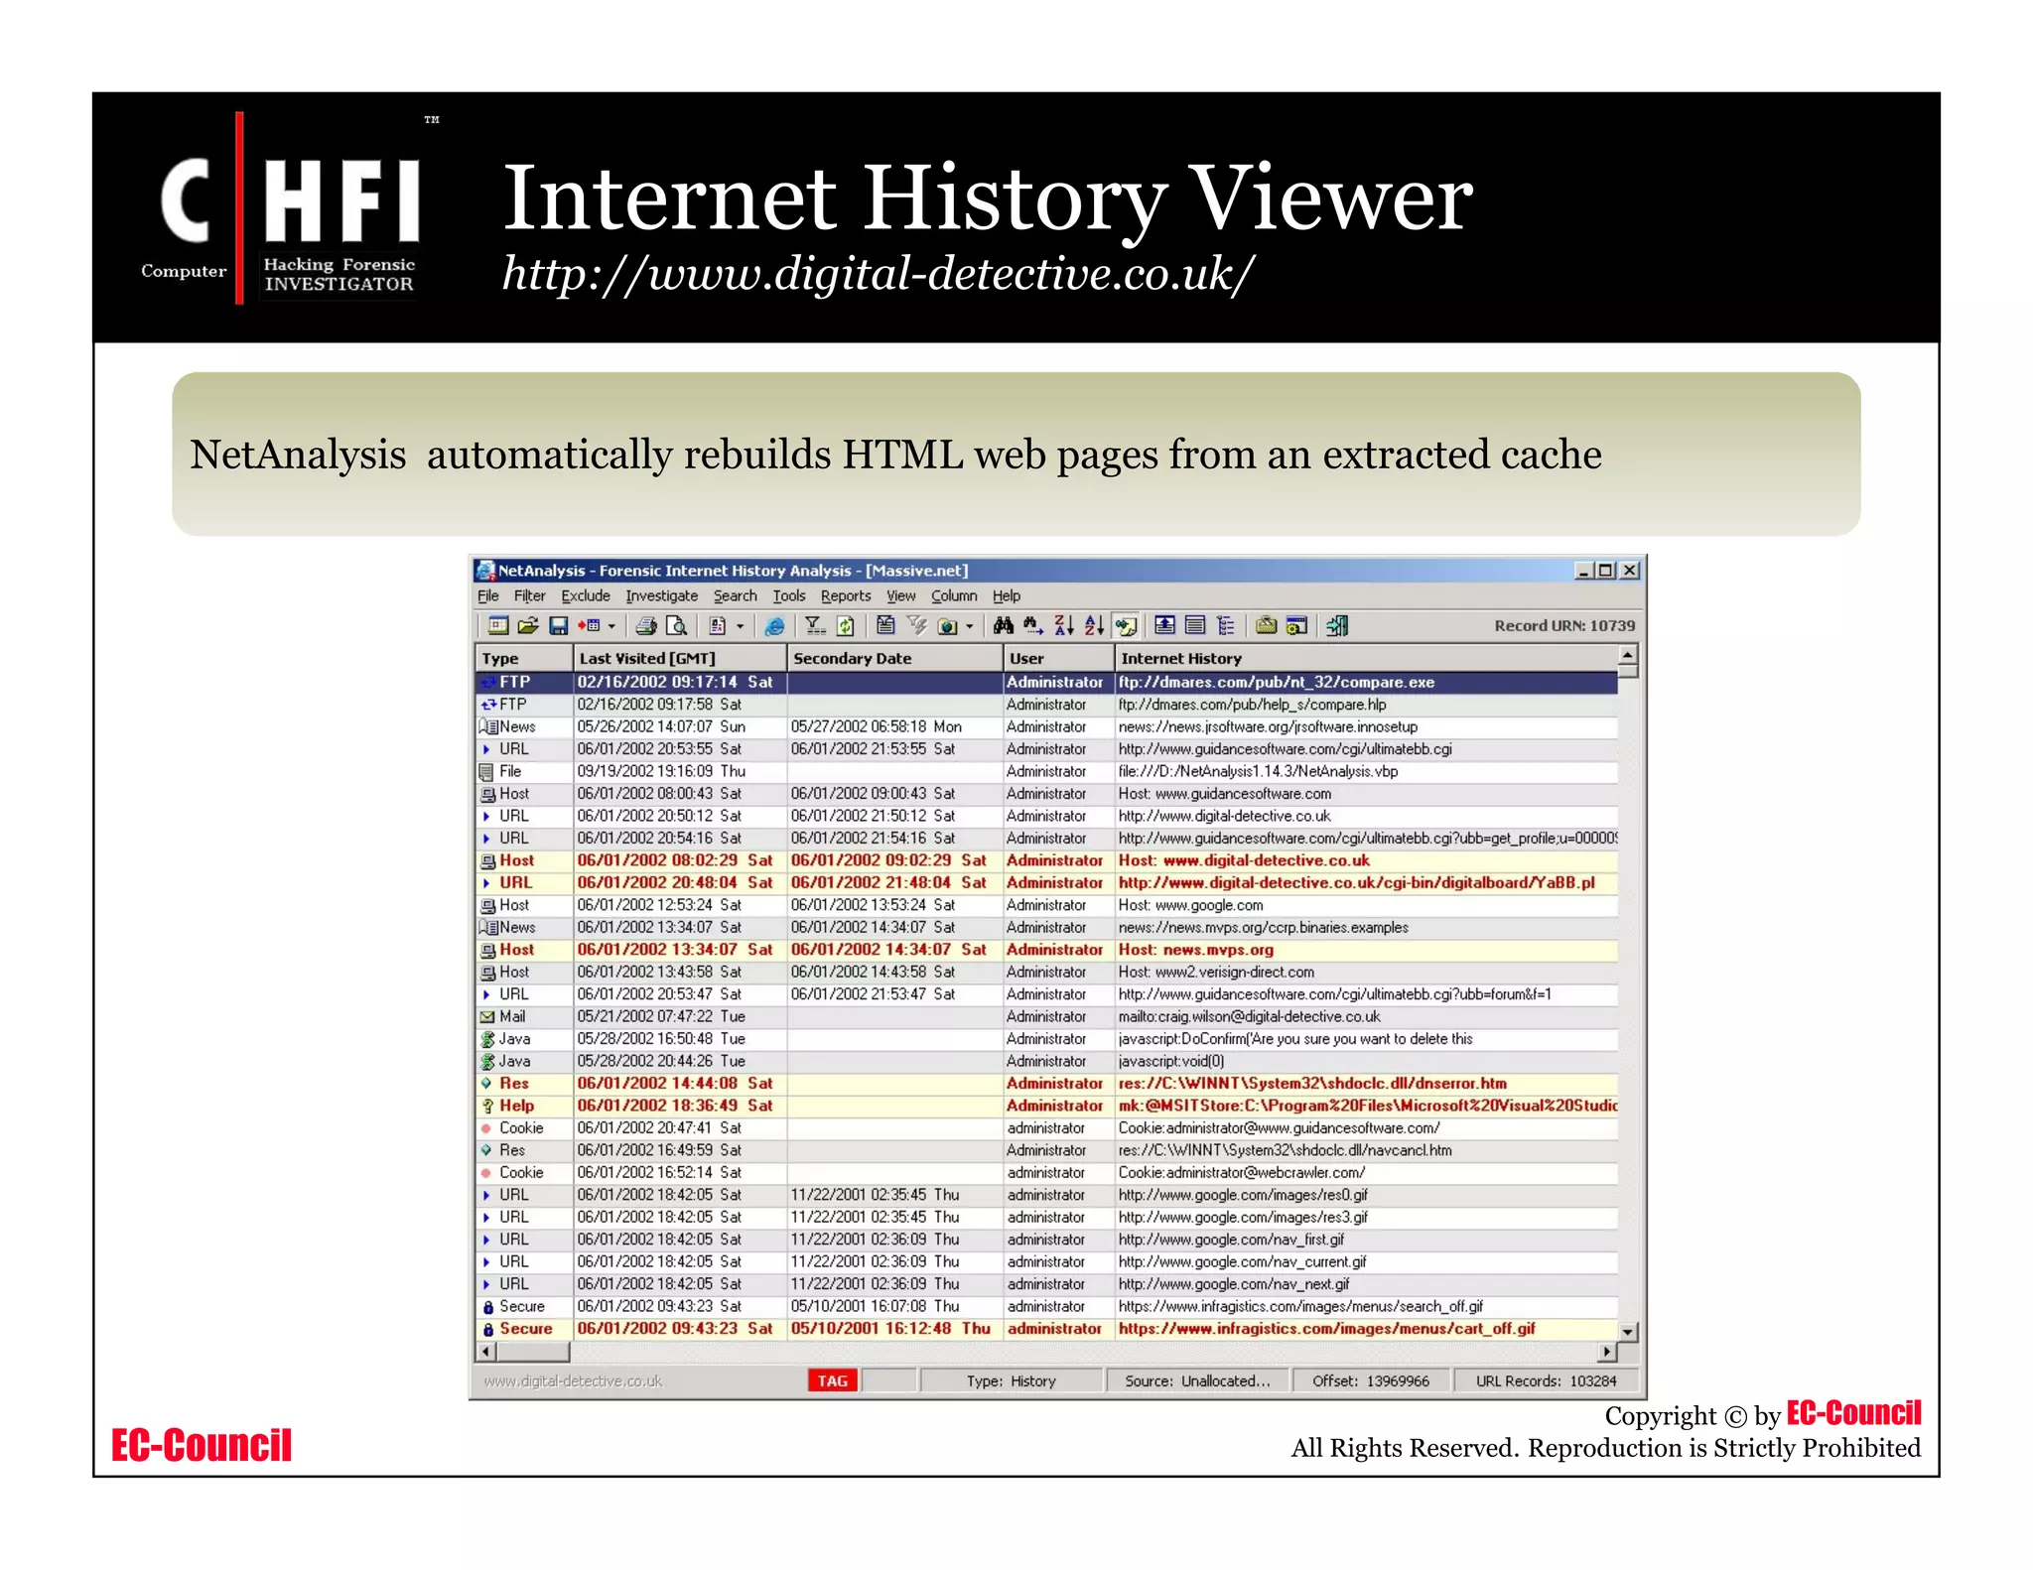Select the row http://www.google.com/nav_first.gif
This screenshot has height=1570, width=2033.
pos(1047,1240)
